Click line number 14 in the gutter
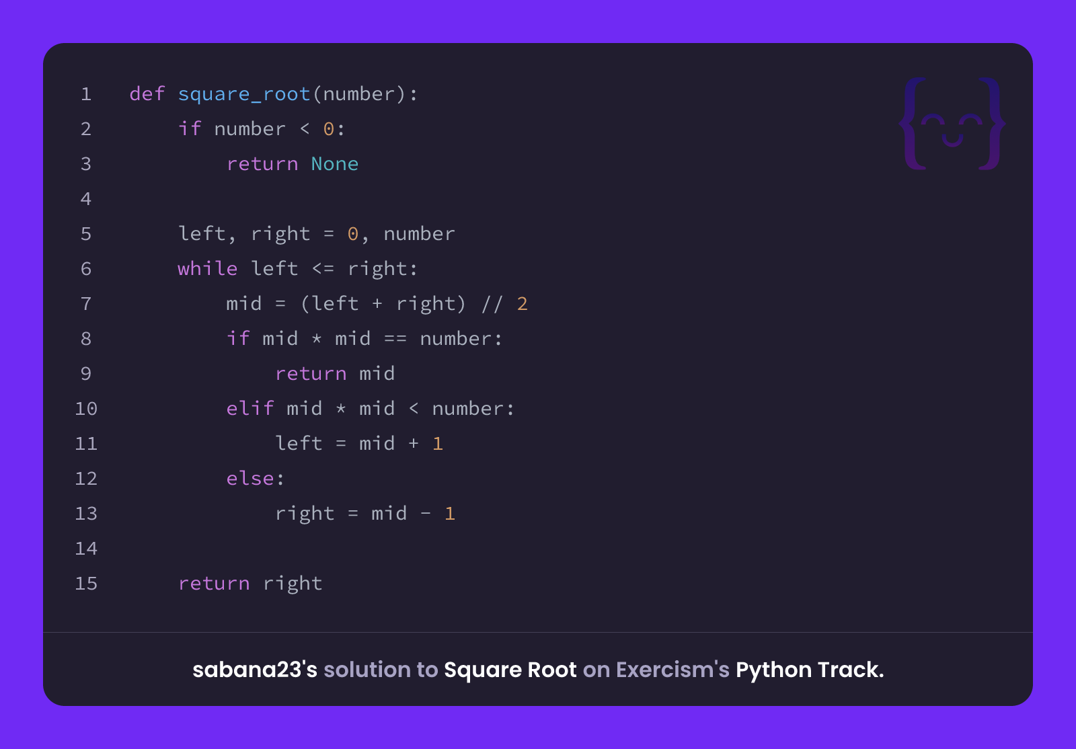This screenshot has height=749, width=1076. (x=86, y=549)
